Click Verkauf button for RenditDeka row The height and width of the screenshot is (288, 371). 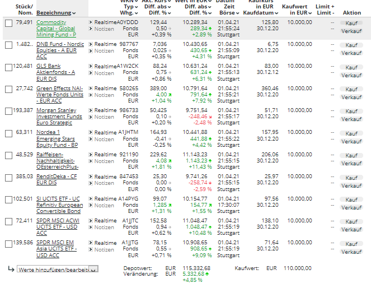351,185
